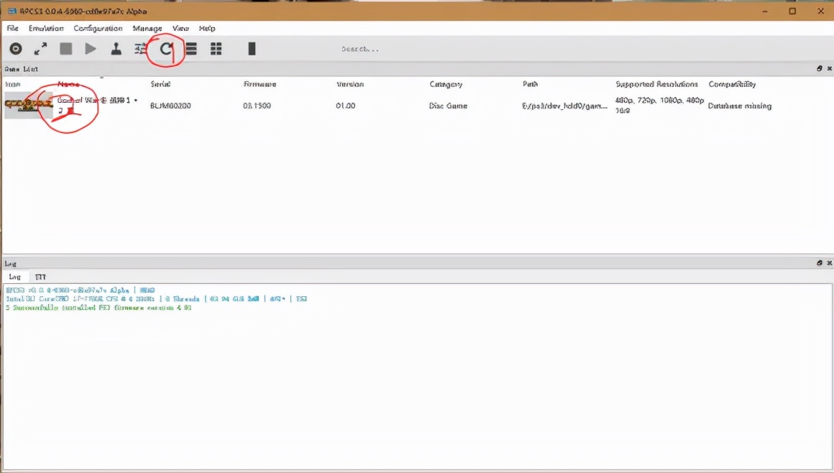
Task: Adjust the icon size slider handle
Action: click(252, 49)
